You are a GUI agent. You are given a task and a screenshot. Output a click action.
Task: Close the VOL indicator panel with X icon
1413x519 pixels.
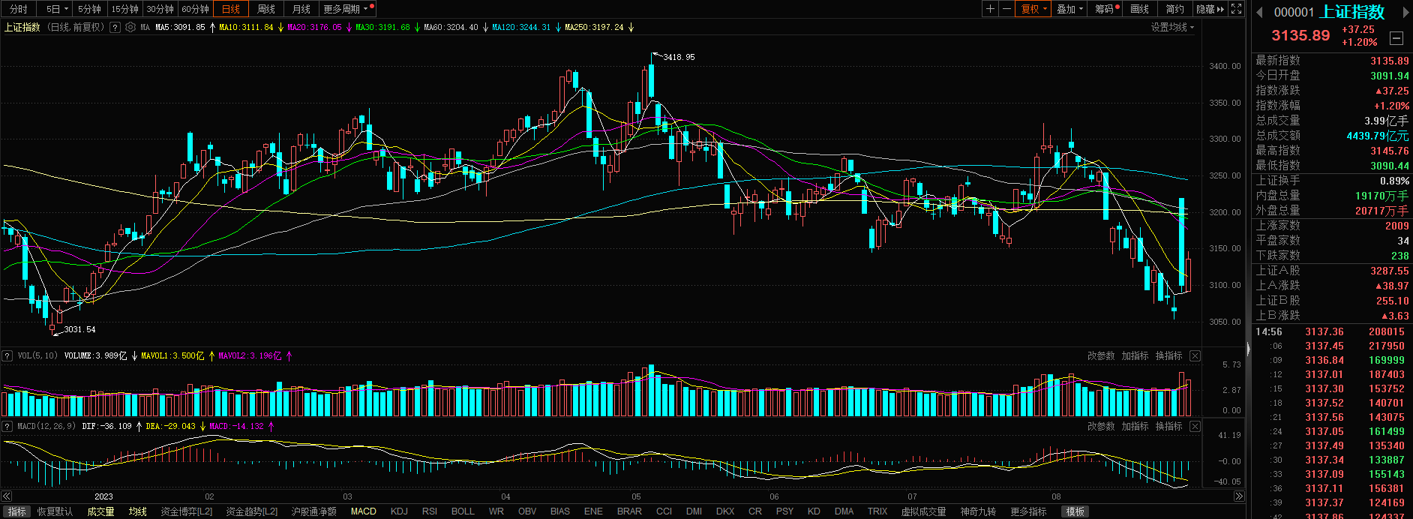pyautogui.click(x=1195, y=355)
